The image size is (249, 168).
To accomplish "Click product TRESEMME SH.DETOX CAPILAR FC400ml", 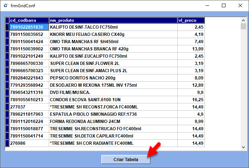I will coord(113,136).
